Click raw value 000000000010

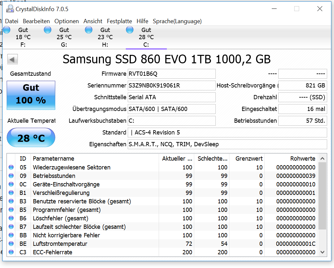(x=296, y=184)
